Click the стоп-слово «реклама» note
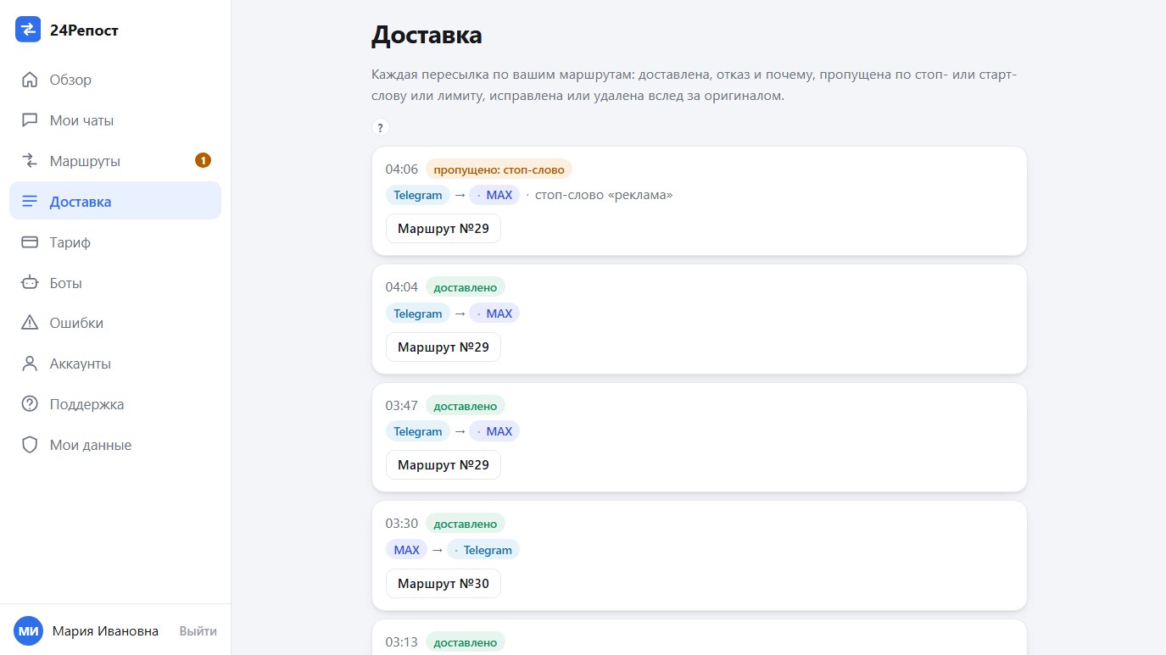Image resolution: width=1166 pixels, height=655 pixels. tap(604, 195)
